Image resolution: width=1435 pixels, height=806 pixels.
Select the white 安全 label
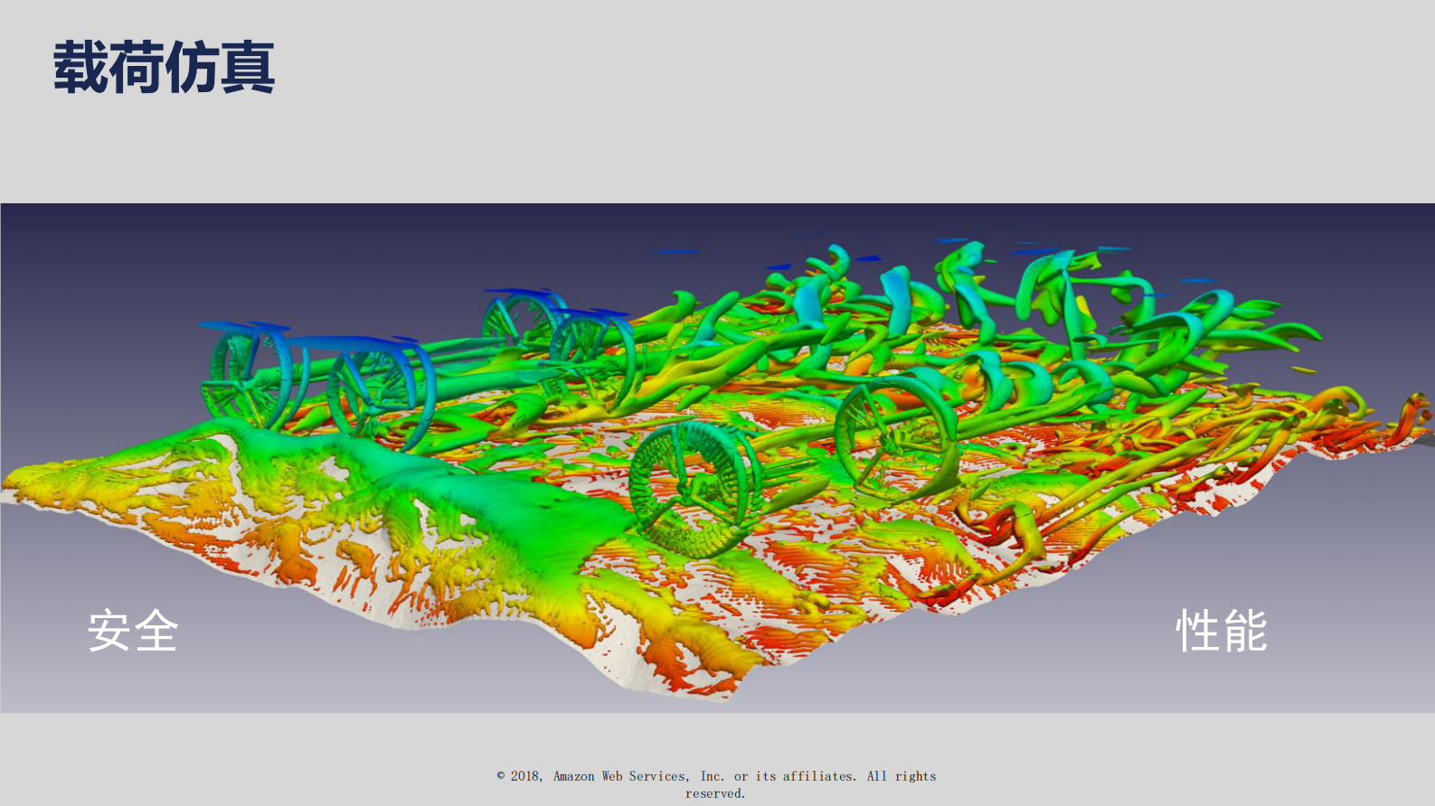[133, 631]
